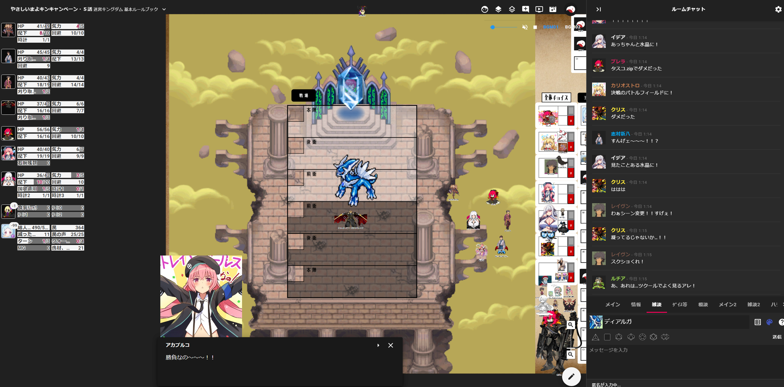Open the character list face icon
This screenshot has height=387, width=784.
click(484, 9)
